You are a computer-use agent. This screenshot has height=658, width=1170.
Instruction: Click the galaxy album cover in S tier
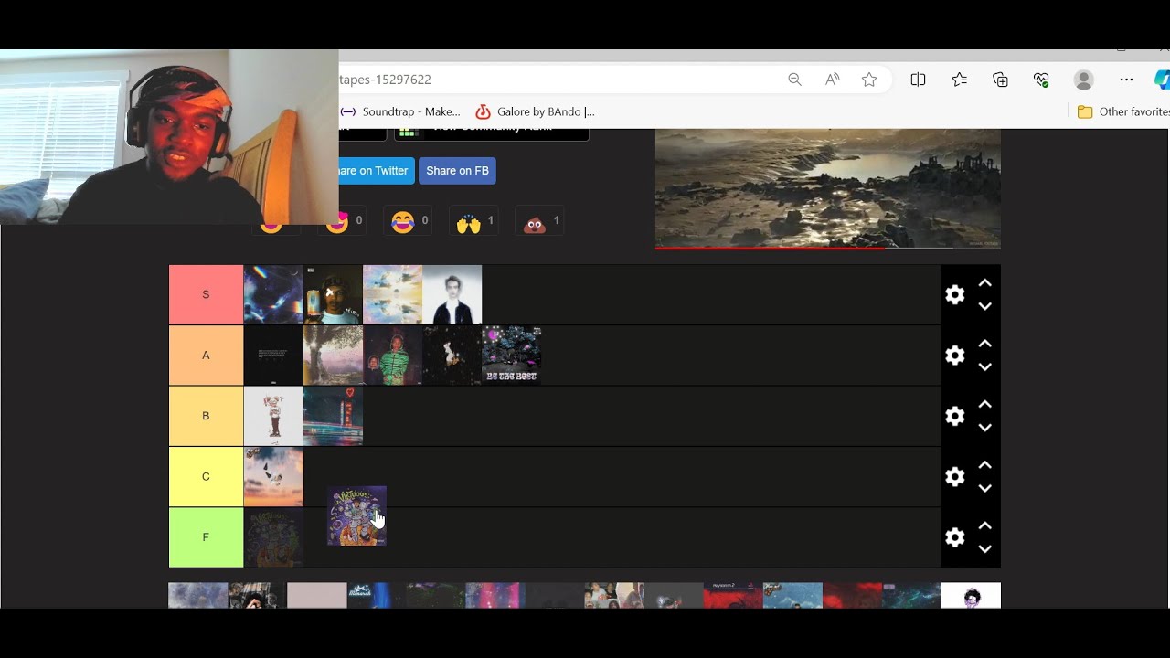273,294
